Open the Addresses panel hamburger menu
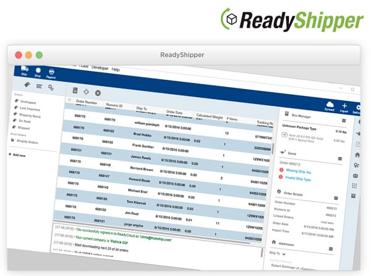371x276 pixels. point(331,249)
